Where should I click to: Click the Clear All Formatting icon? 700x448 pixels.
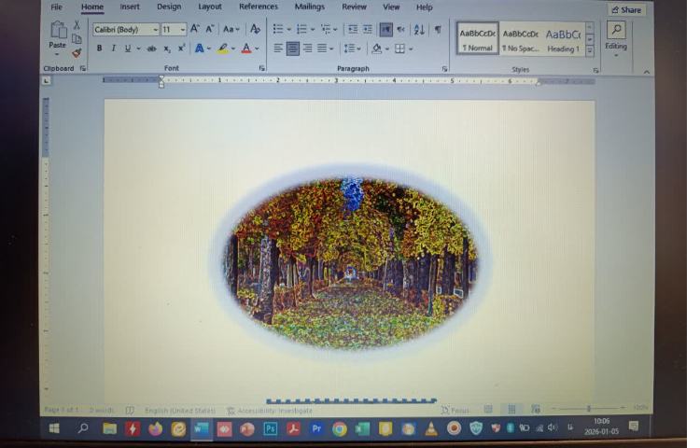pyautogui.click(x=255, y=29)
